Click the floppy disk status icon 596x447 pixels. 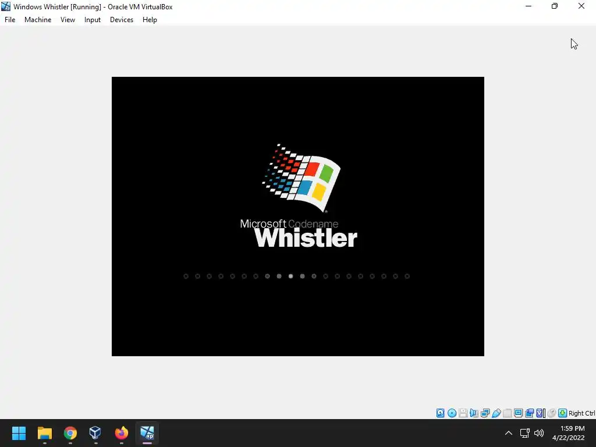[463, 413]
